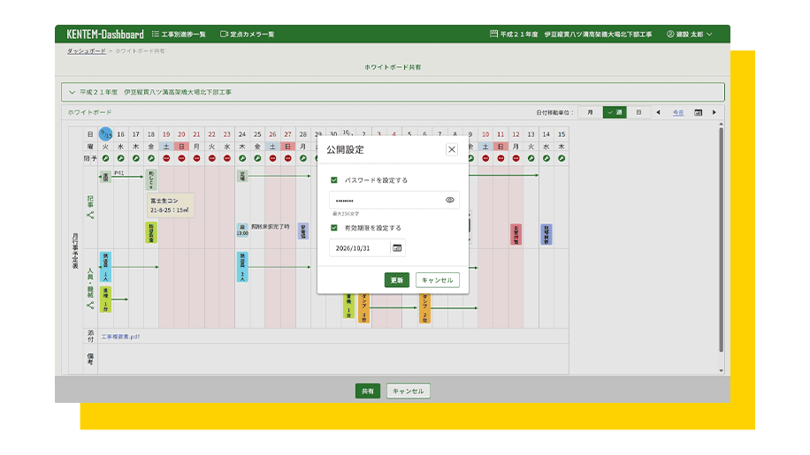Viewport: 810px width, 455px height.
Task: Select the 月 date movement unit
Action: pyautogui.click(x=590, y=112)
